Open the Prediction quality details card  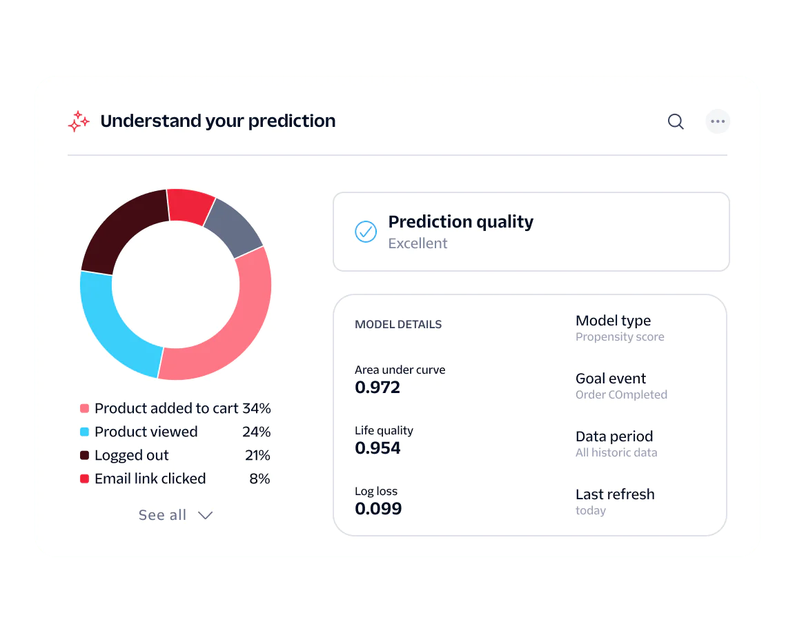coord(531,232)
